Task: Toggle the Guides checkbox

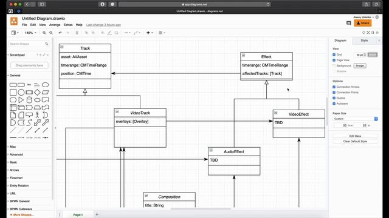Action: coord(334,98)
